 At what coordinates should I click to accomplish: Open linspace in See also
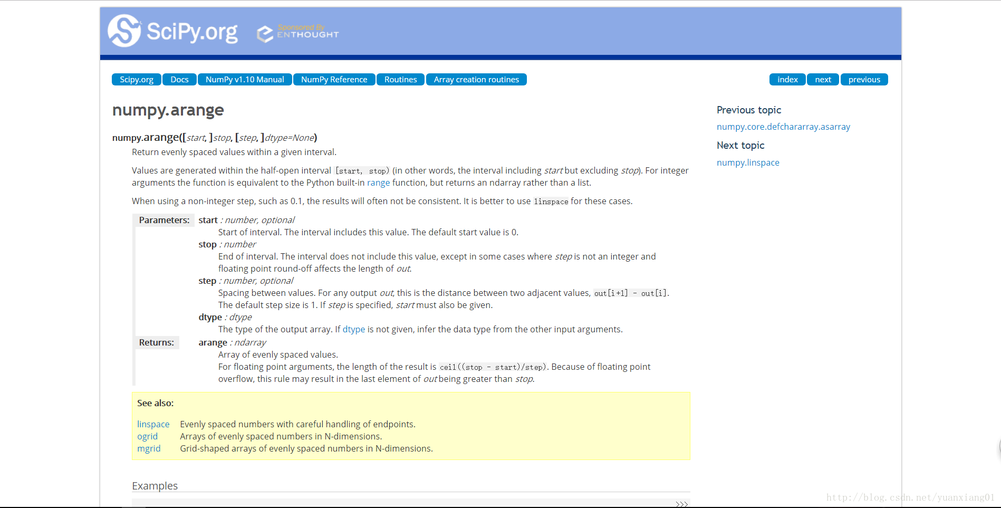[x=153, y=424]
